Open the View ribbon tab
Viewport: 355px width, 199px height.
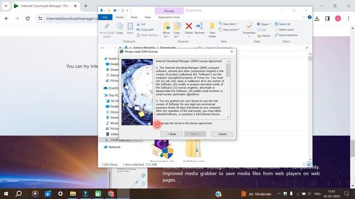(x=148, y=17)
